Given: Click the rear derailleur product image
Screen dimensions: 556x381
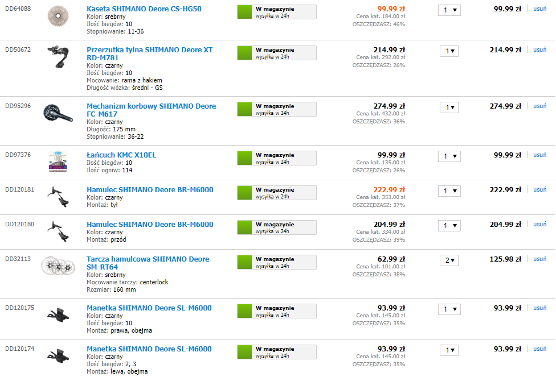Looking at the screenshot, I should pyautogui.click(x=58, y=56).
